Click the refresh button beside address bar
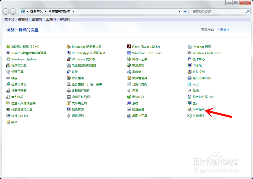The height and width of the screenshot is (179, 253). [x=185, y=11]
